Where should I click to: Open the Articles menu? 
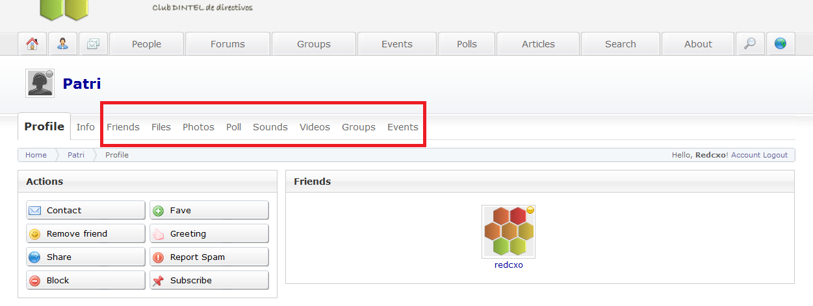[x=538, y=44]
